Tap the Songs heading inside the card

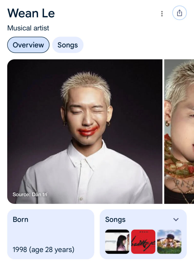click(115, 220)
